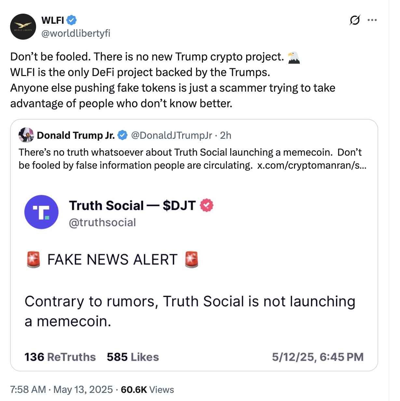This screenshot has height=401, width=400.
Task: View the 60.6K Views count
Action: click(x=147, y=389)
